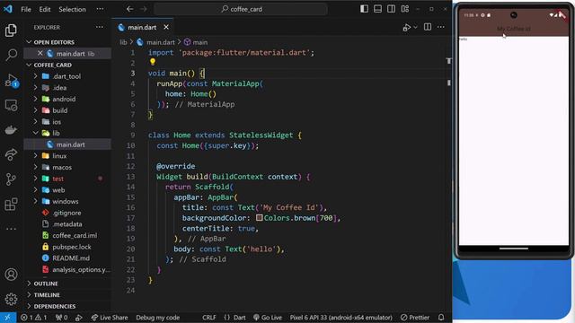This screenshot has height=323, width=575.
Task: Click the lightbulb code action icon
Action: pyautogui.click(x=153, y=62)
